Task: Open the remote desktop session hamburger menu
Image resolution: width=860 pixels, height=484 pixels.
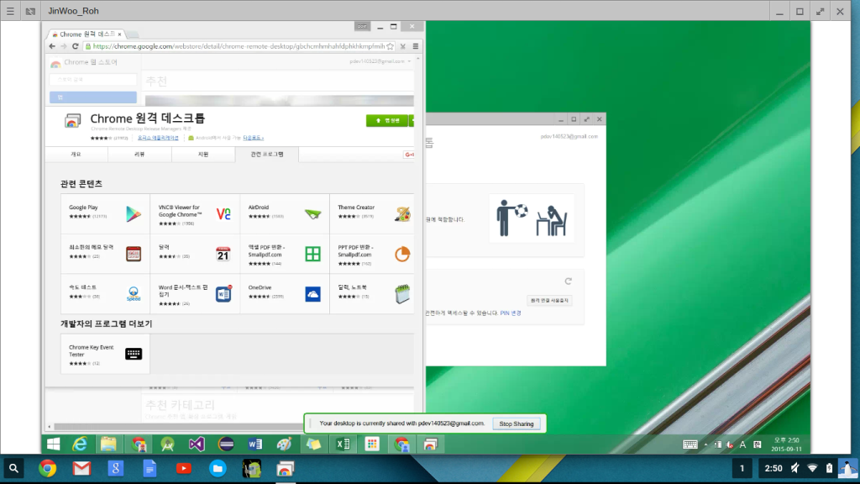Action: pos(10,11)
